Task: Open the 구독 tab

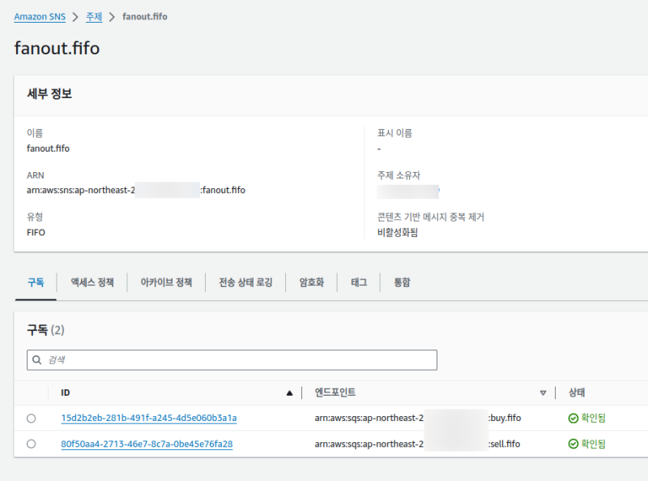Action: (x=36, y=282)
